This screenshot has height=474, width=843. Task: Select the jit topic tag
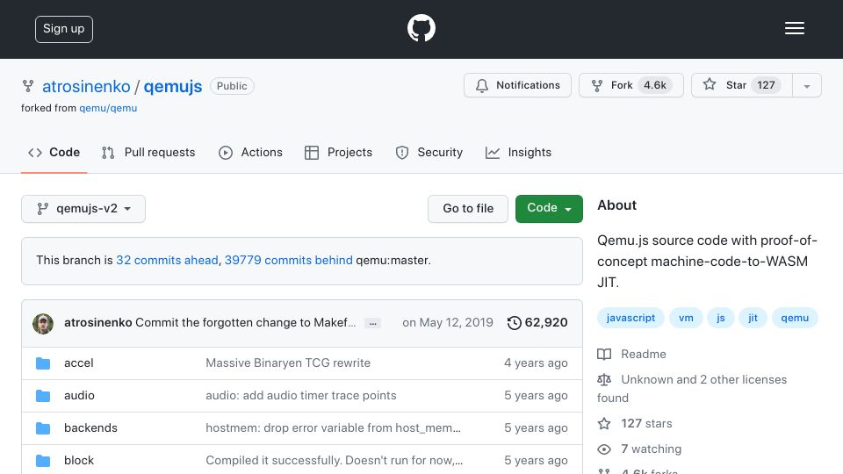[x=753, y=318]
